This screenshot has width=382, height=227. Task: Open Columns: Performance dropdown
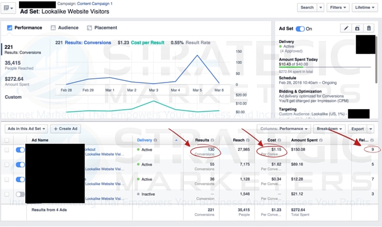(284, 129)
